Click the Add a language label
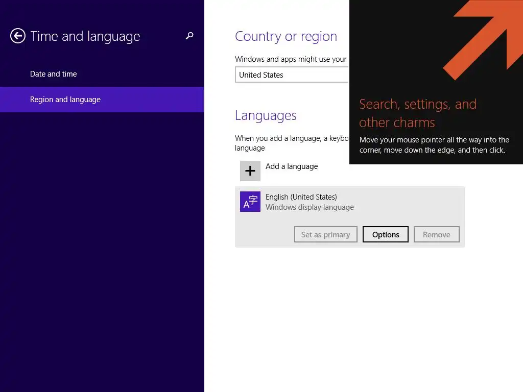 coord(292,166)
